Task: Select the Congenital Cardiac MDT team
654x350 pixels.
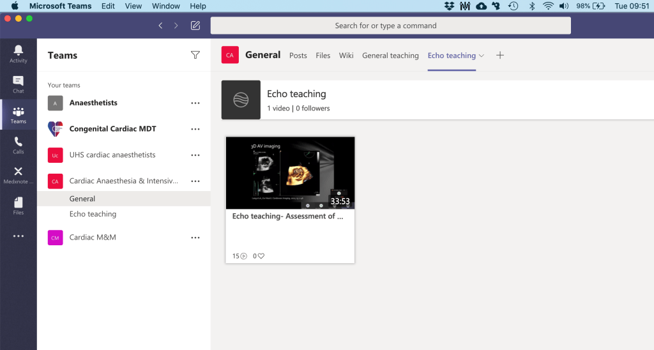Action: [112, 129]
